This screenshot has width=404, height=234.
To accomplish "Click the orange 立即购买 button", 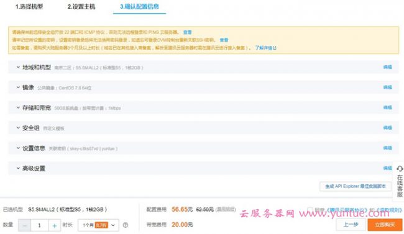I will [385, 225].
